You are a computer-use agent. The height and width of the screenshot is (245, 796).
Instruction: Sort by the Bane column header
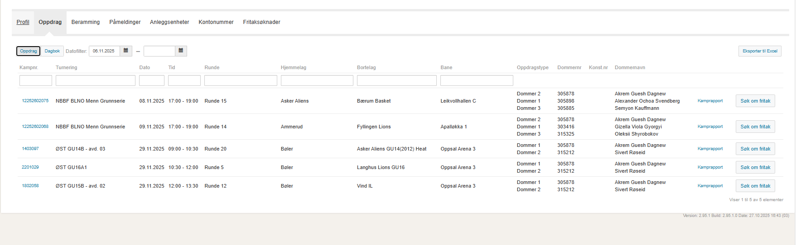(446, 67)
